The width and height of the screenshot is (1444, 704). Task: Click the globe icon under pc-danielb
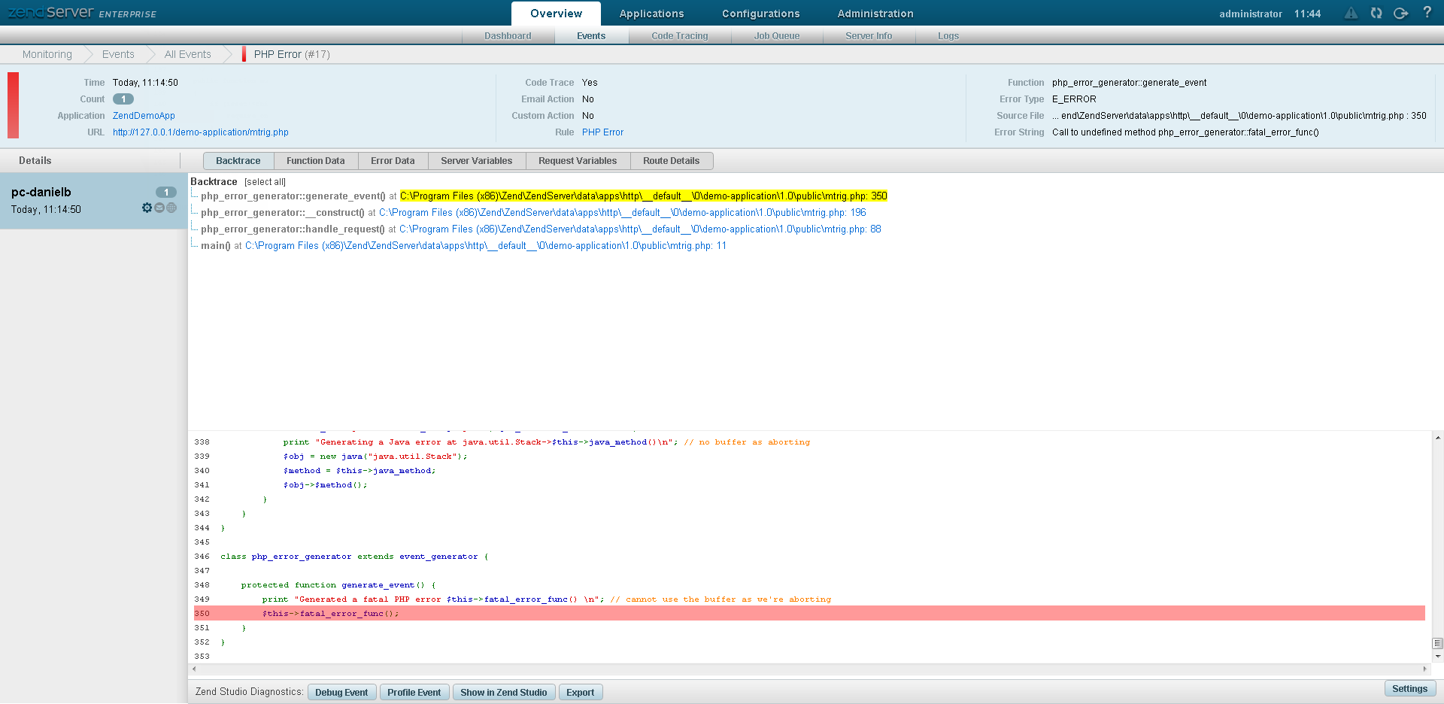[x=171, y=208]
